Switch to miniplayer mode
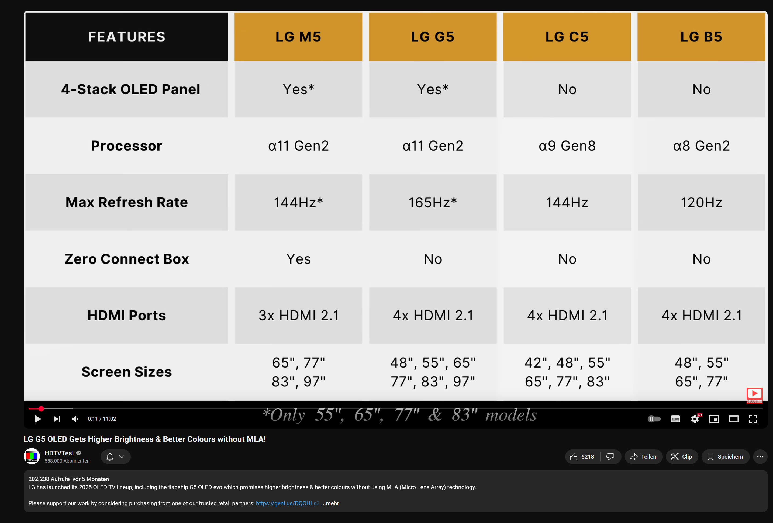 [715, 419]
